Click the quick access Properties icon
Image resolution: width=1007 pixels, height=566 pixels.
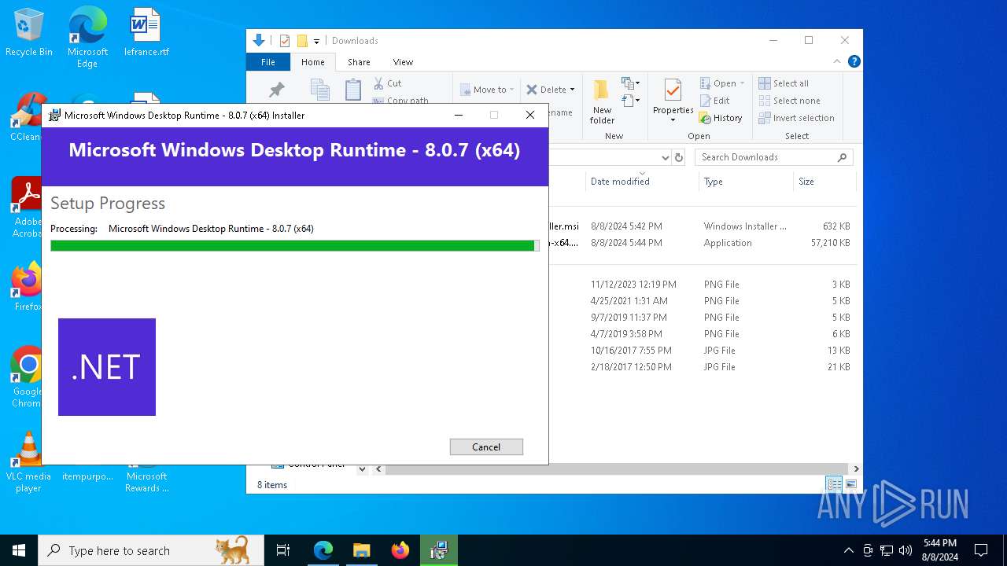(x=285, y=41)
